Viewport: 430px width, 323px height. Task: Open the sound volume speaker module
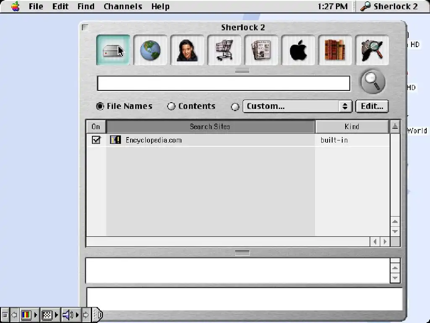tap(71, 315)
